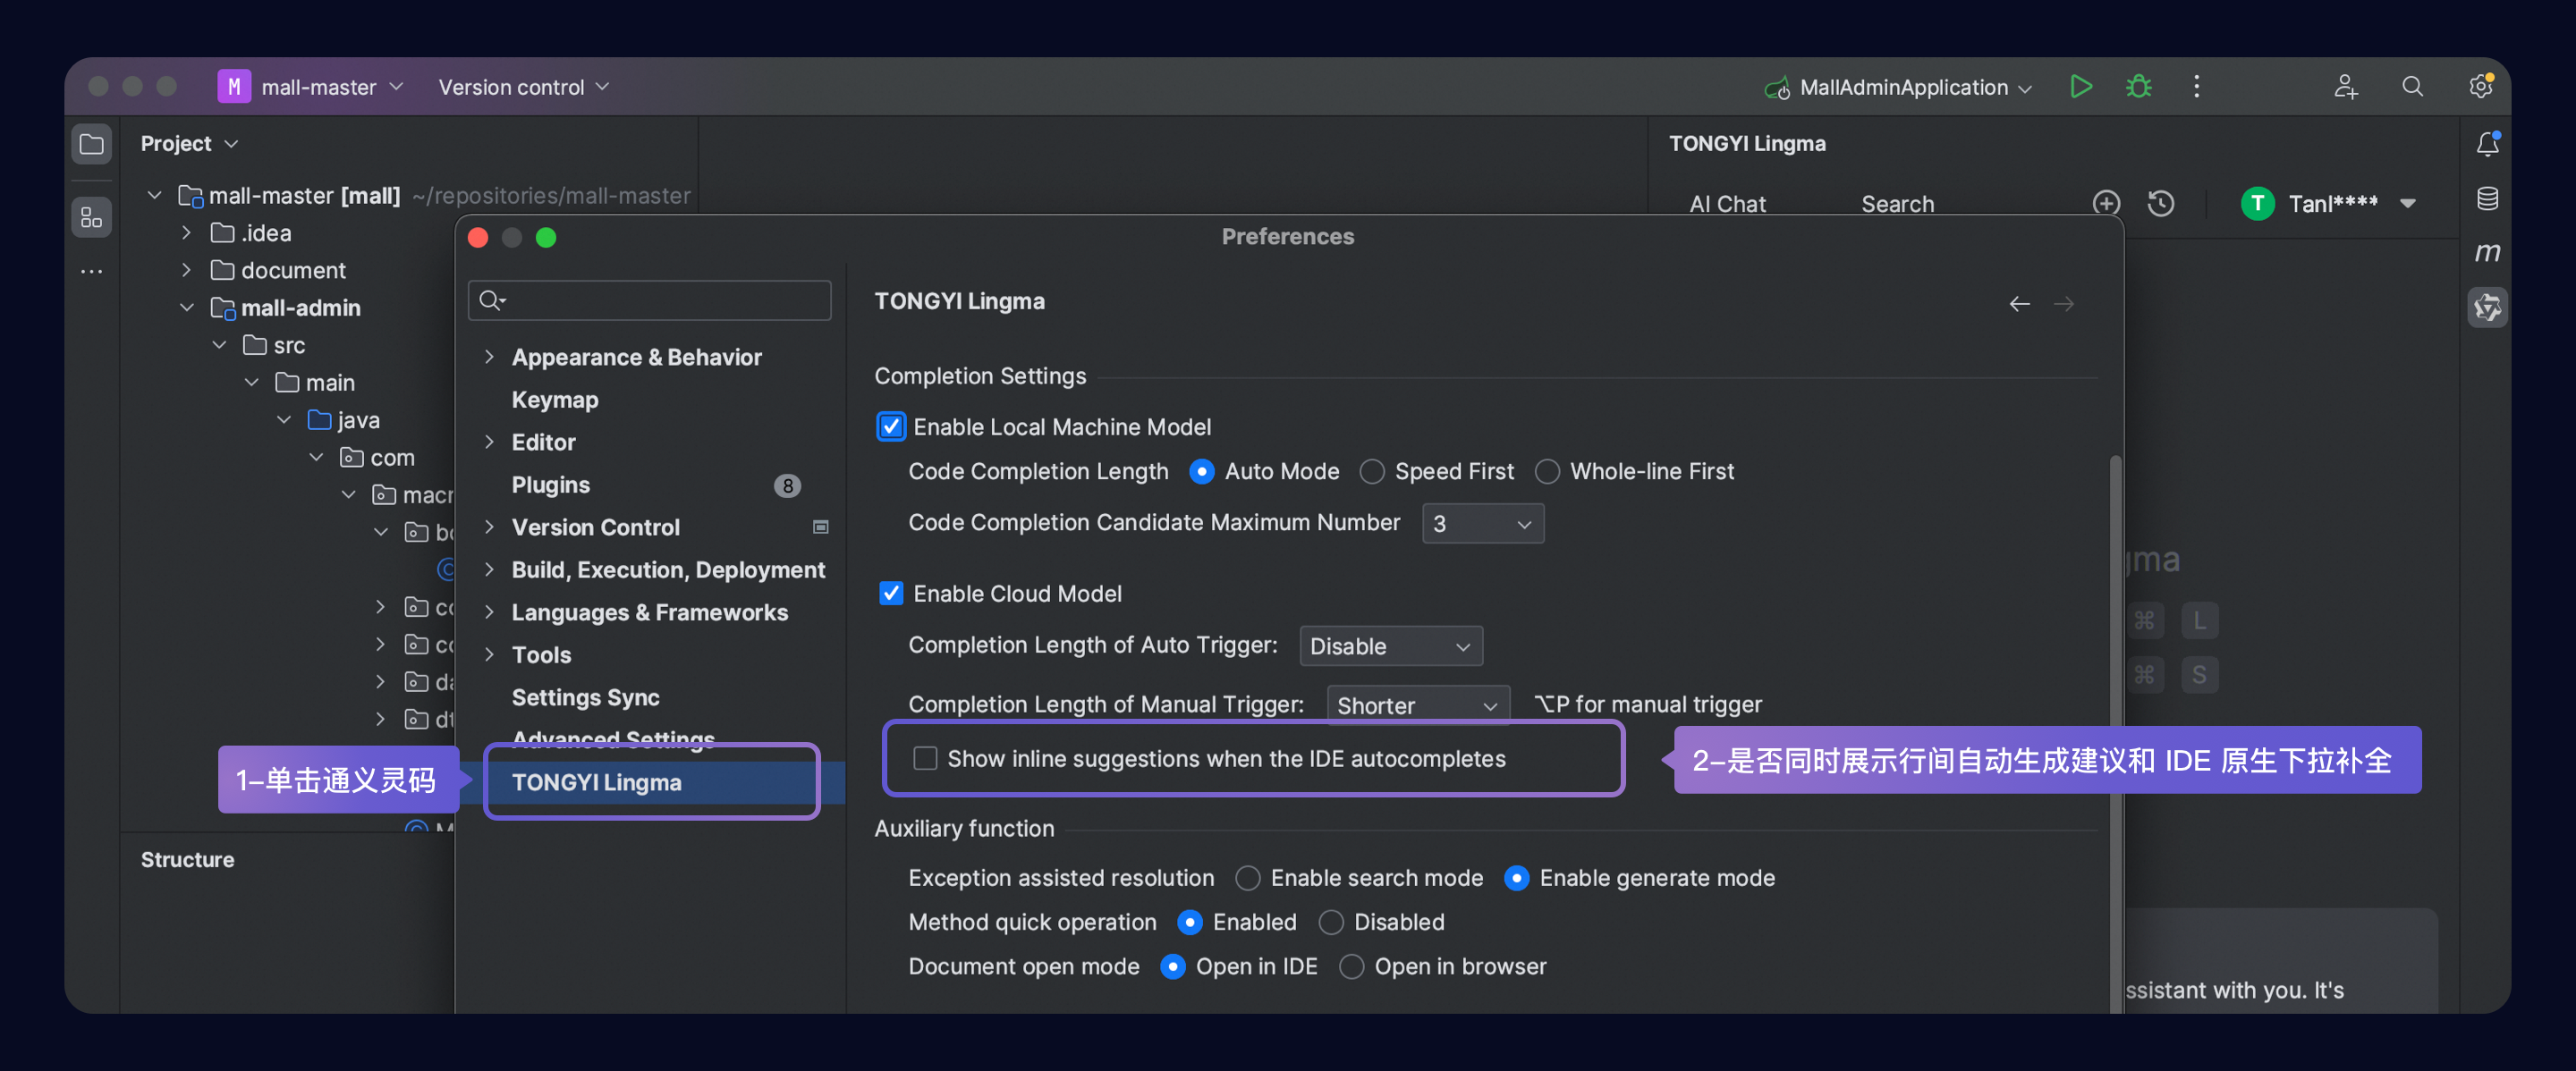
Task: Go back with left arrow in Preferences
Action: pyautogui.click(x=2019, y=304)
